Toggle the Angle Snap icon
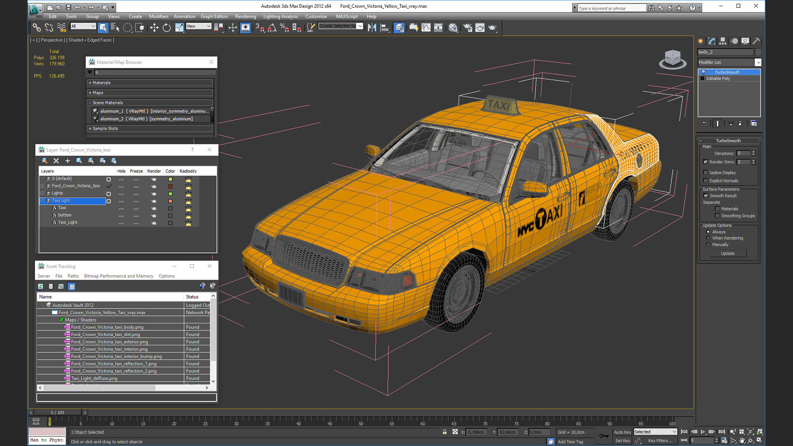 tap(272, 28)
